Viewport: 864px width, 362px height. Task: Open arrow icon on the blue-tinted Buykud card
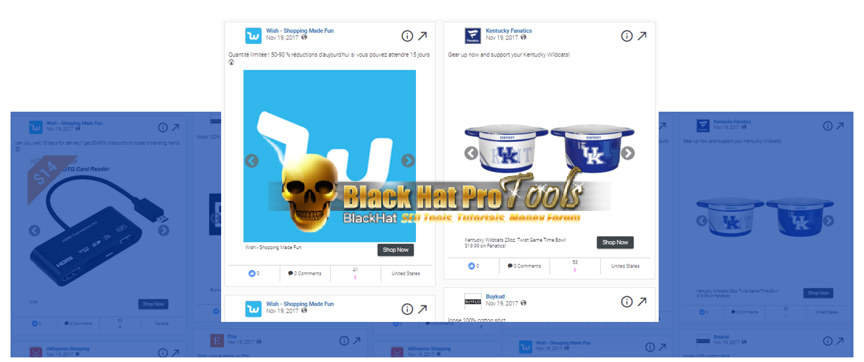pyautogui.click(x=840, y=341)
